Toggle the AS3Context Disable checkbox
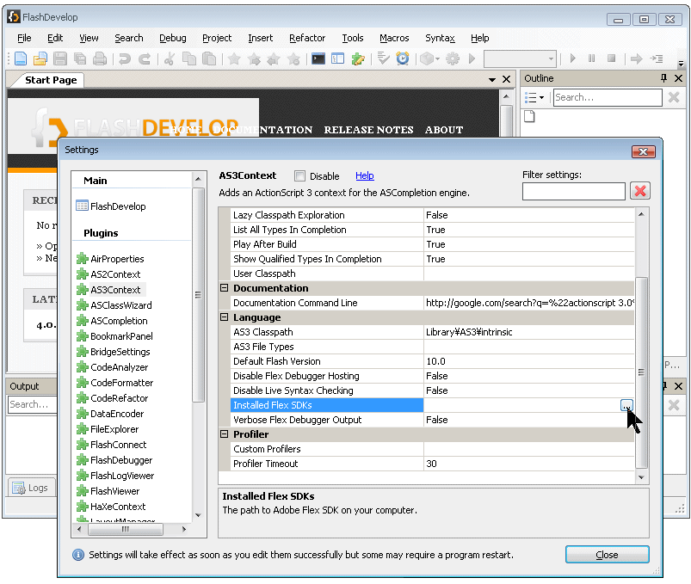 pyautogui.click(x=299, y=176)
